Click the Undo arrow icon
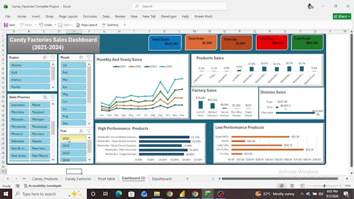The image size is (354, 199). (x=41, y=25)
